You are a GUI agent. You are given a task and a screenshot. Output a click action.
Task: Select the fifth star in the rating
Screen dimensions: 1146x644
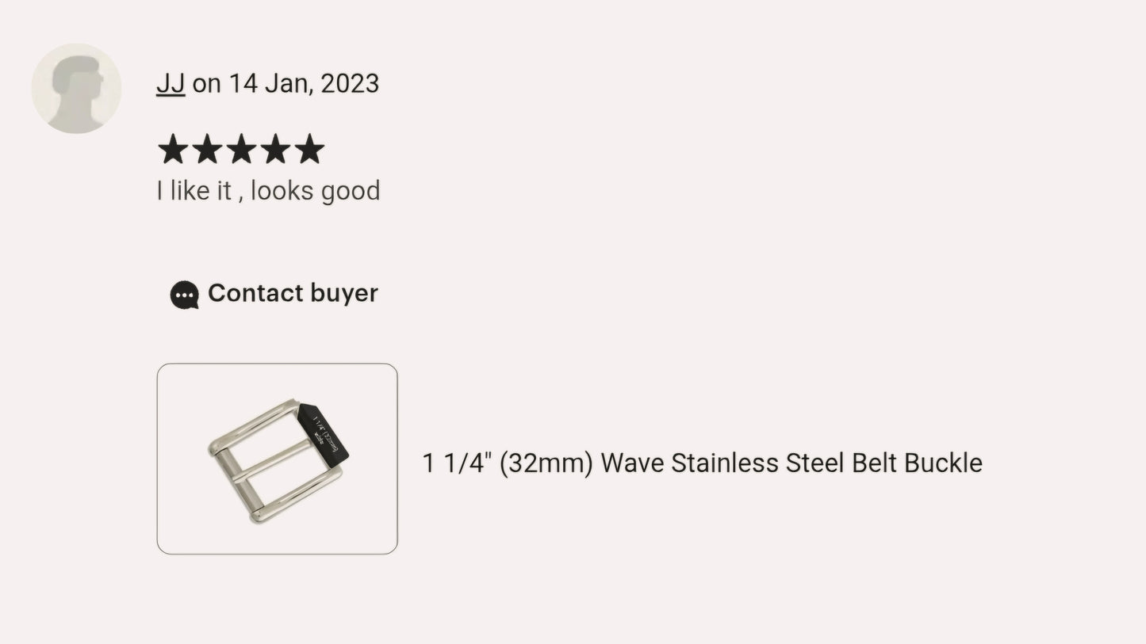tap(309, 148)
